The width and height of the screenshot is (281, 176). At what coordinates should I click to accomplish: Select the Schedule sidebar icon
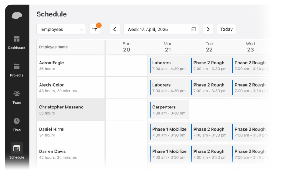(17, 149)
